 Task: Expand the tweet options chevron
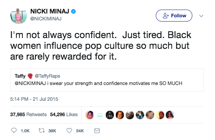coord(201,16)
